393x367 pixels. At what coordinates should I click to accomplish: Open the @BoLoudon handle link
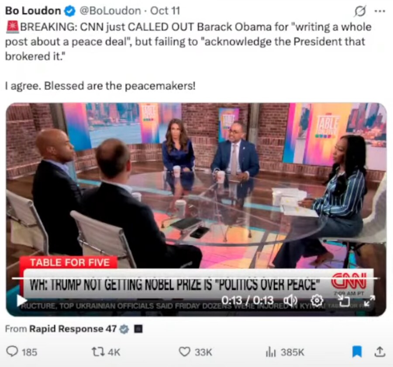point(110,11)
